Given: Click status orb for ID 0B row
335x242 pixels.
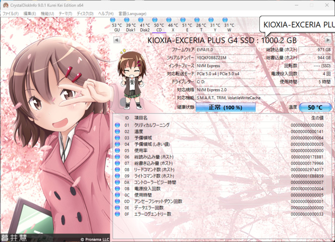Looking at the screenshot, I should (117, 189).
